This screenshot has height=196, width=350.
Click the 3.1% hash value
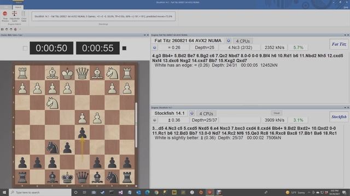pos(298,120)
